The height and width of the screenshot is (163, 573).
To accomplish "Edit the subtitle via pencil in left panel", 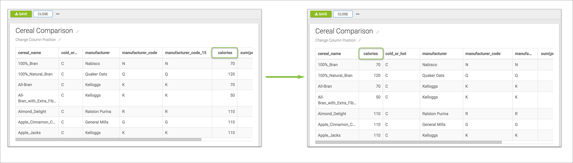I will click(x=60, y=40).
